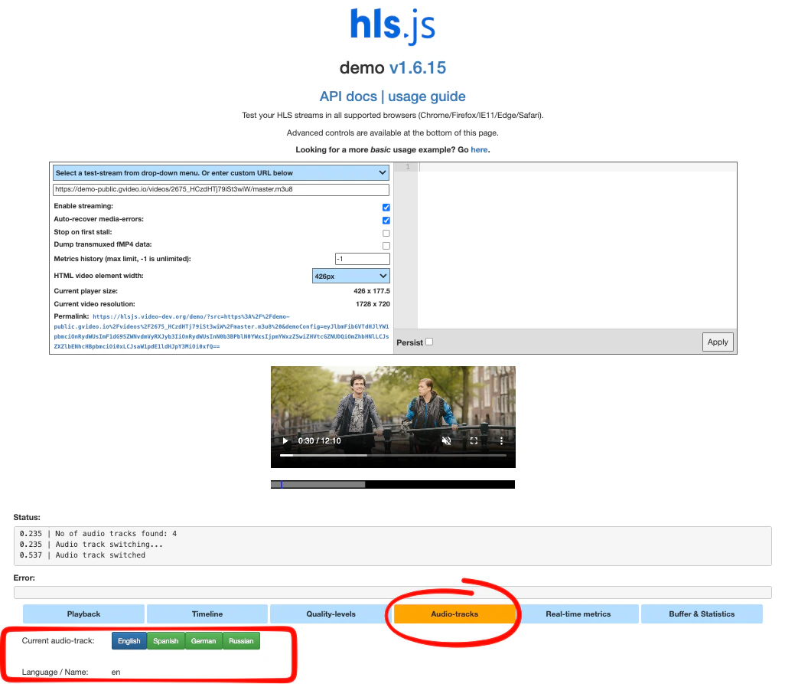Image resolution: width=785 pixels, height=684 pixels.
Task: Enter fullscreen mode on the video
Action: (x=474, y=440)
